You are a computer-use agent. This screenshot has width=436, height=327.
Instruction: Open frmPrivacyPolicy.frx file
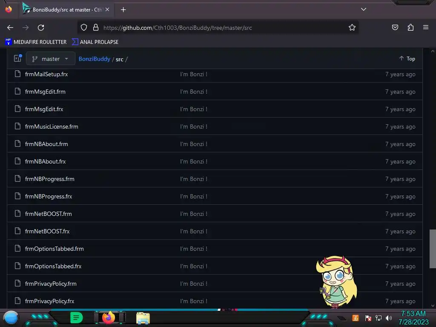click(50, 301)
